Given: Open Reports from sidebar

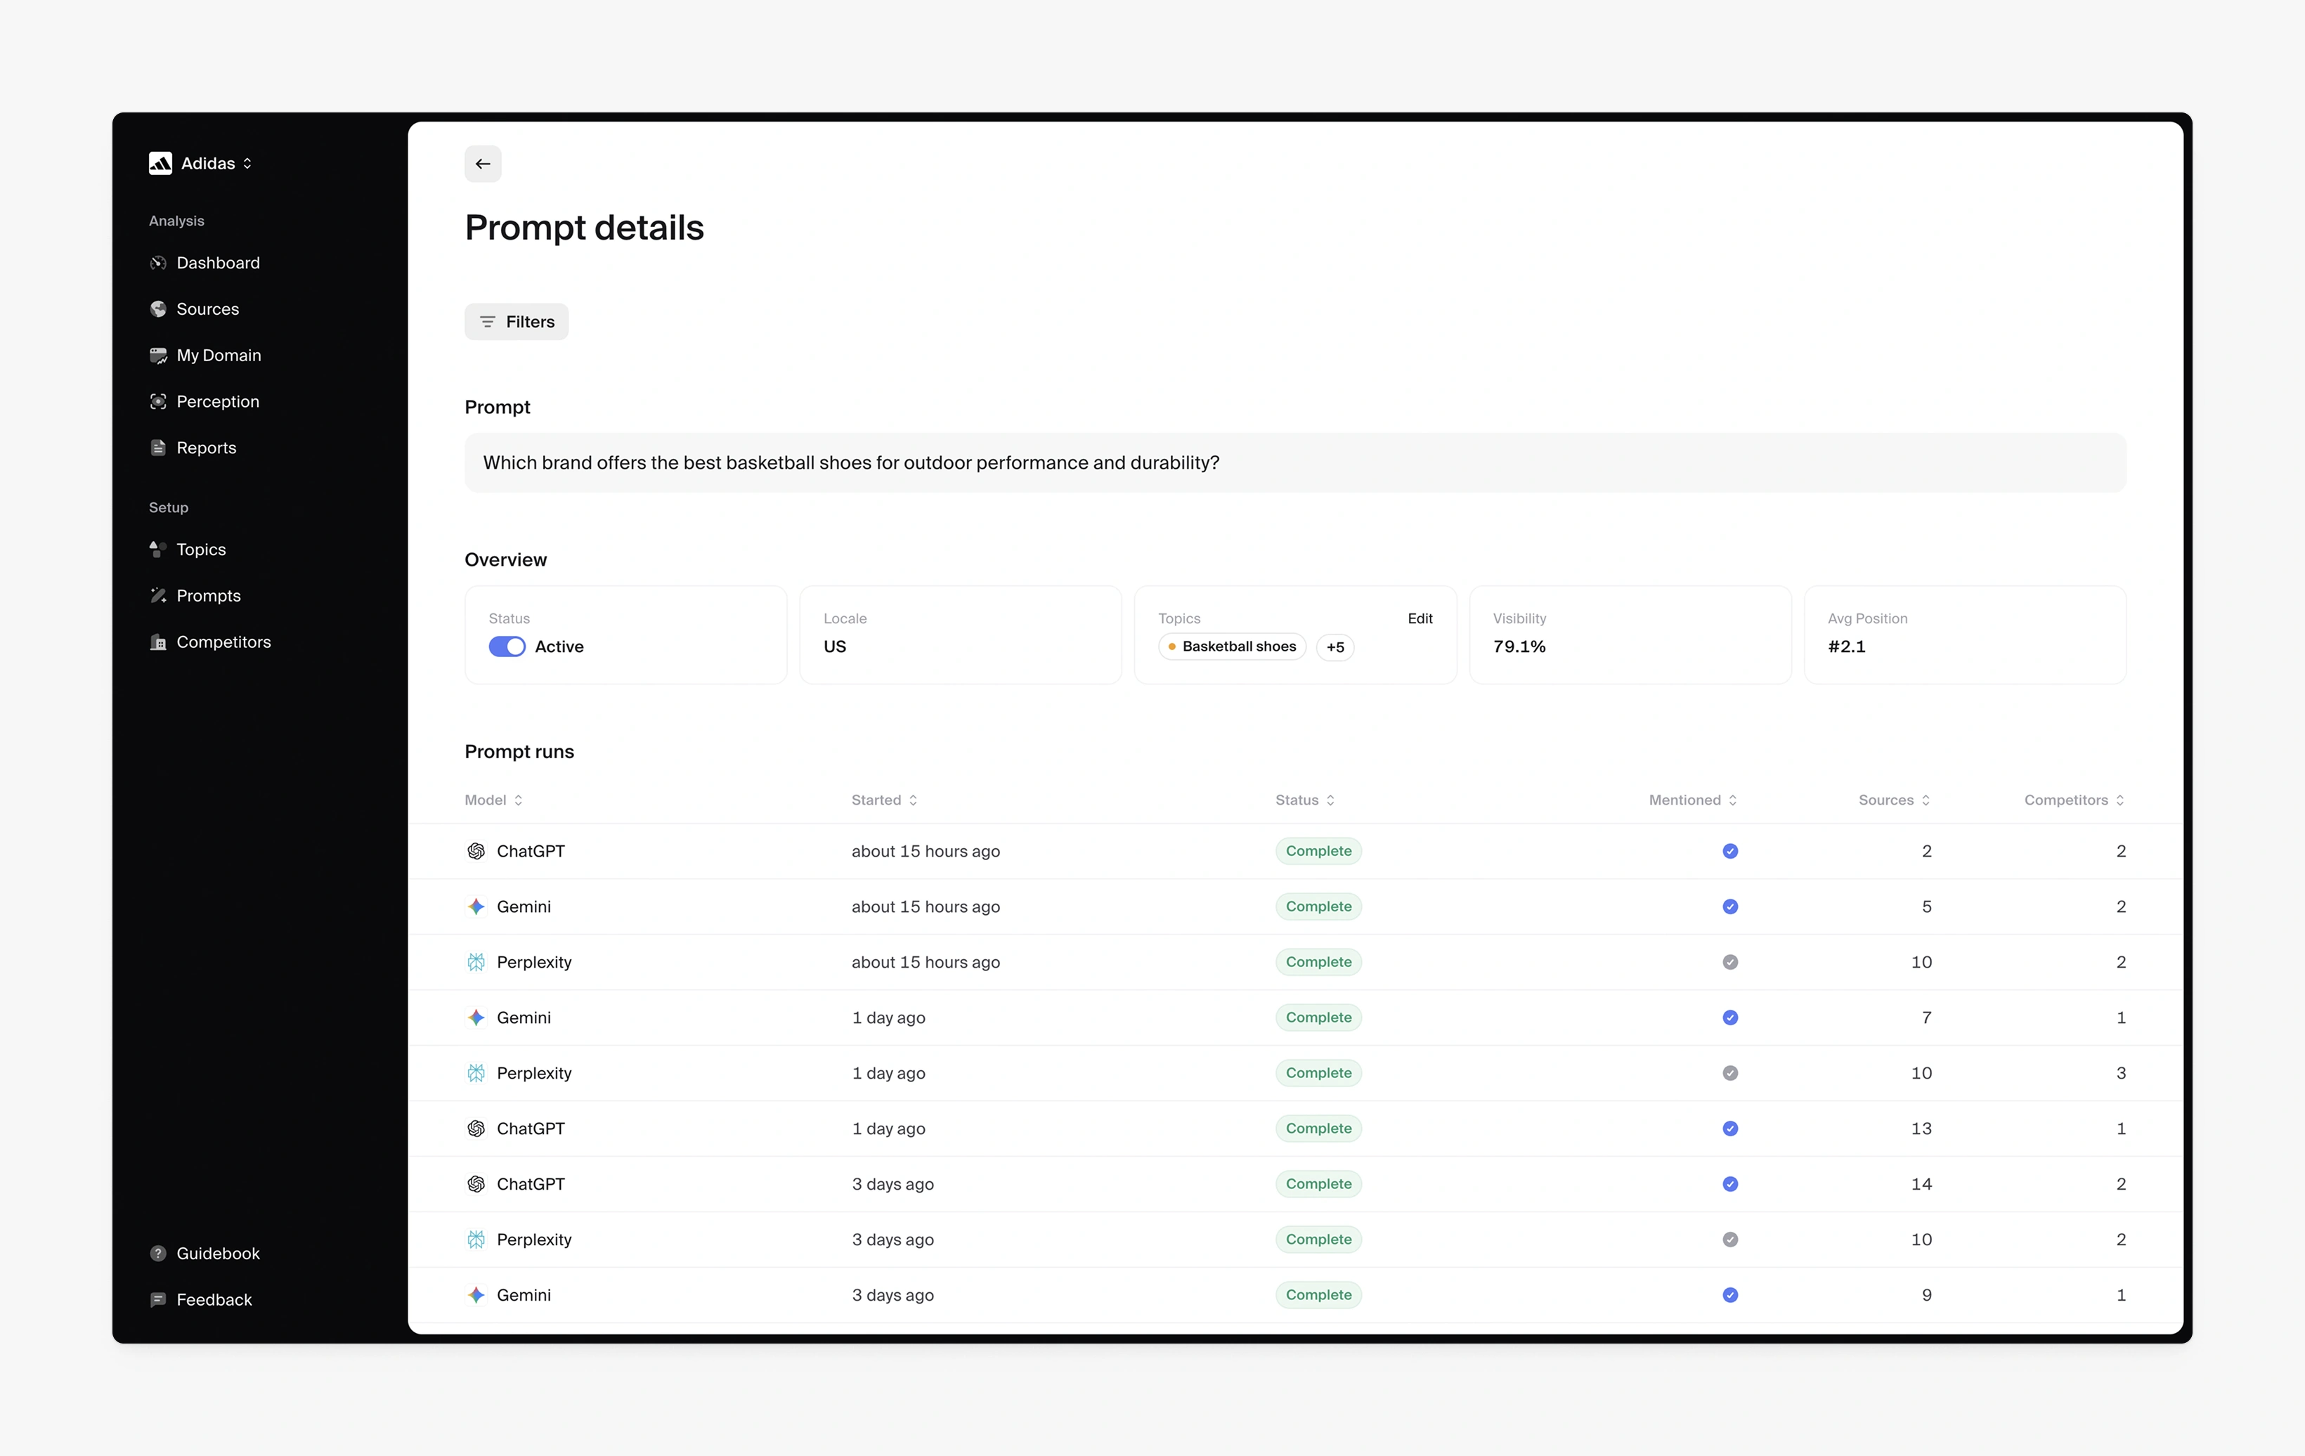Looking at the screenshot, I should pyautogui.click(x=206, y=447).
